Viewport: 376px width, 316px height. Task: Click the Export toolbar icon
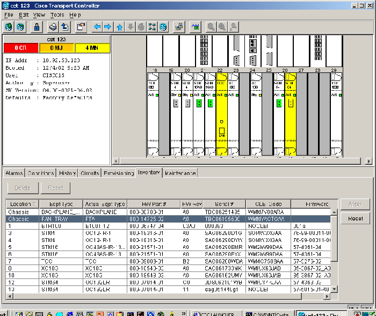64,27
